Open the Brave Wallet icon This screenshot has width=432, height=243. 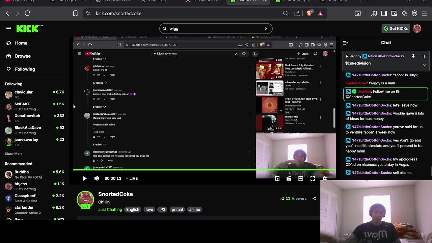pyautogui.click(x=394, y=13)
